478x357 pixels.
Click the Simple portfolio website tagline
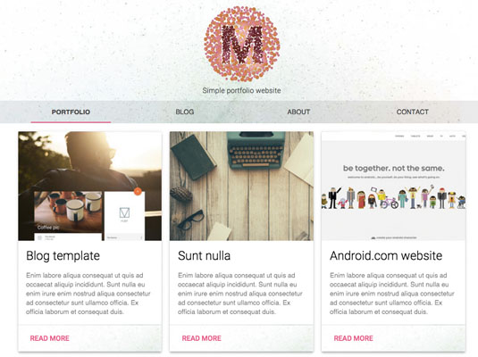242,90
